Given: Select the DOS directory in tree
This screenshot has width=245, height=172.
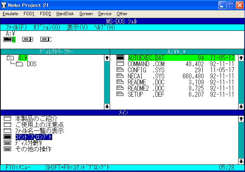Looking at the screenshot, I should coord(32,64).
